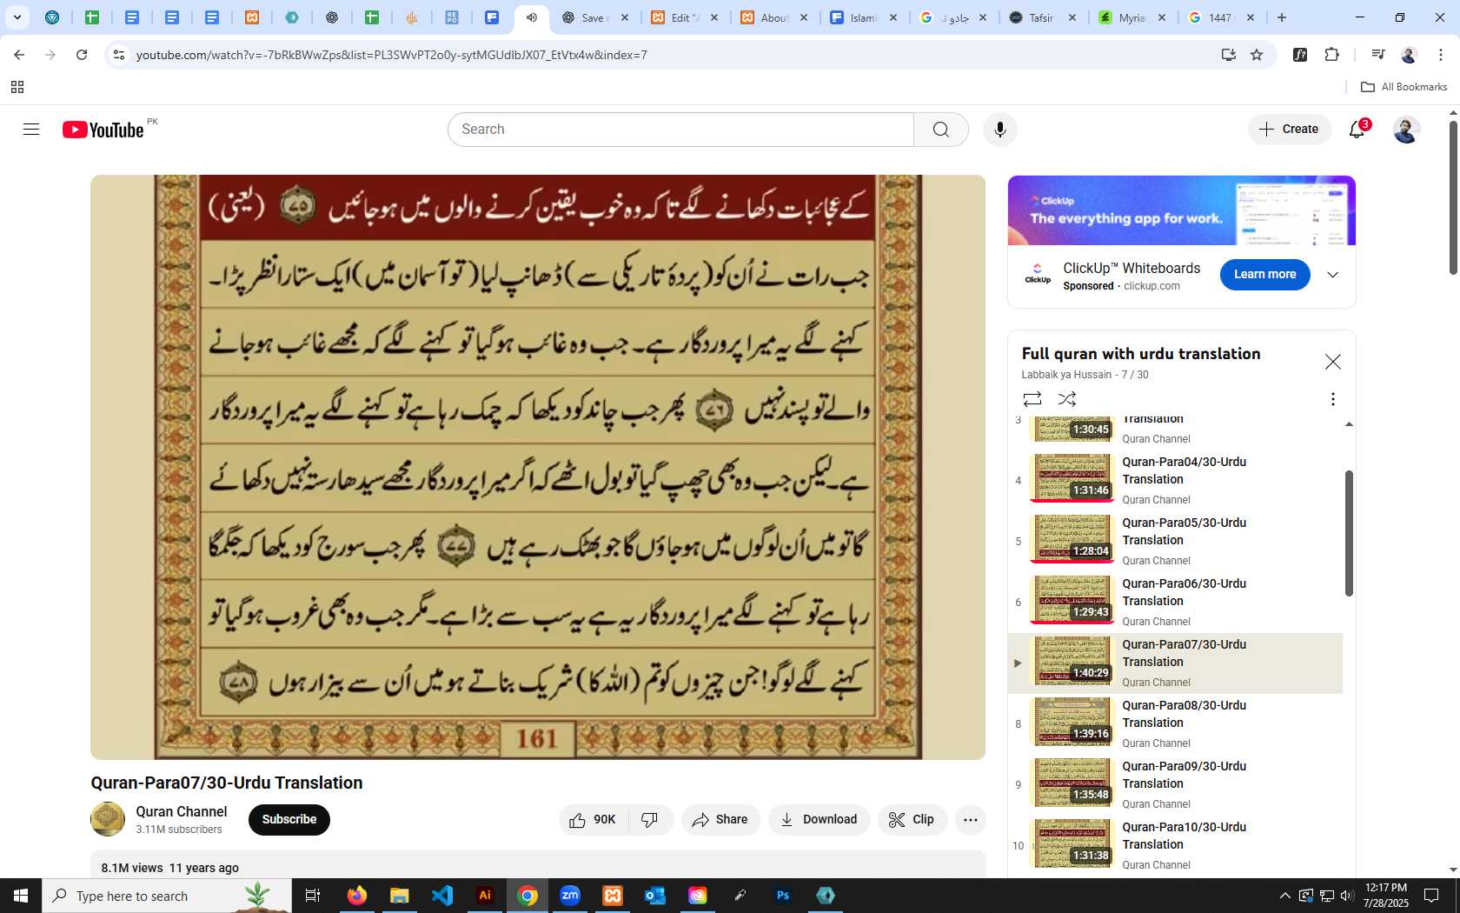Go back to the previous page
Viewport: 1460px width, 913px height.
[19, 55]
